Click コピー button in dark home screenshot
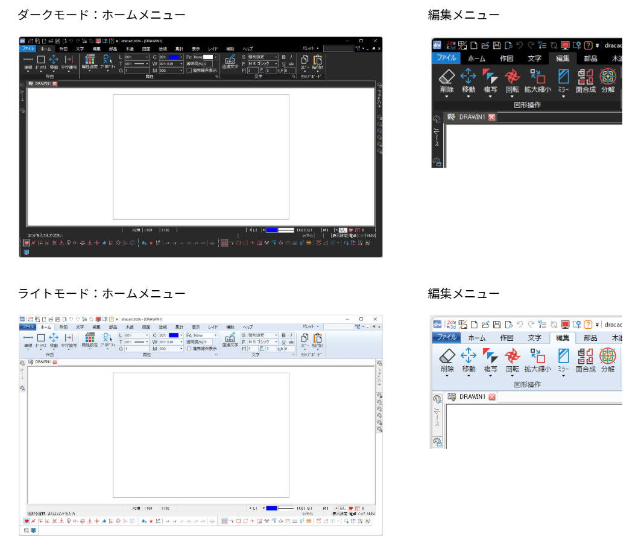Image resolution: width=644 pixels, height=552 pixels. tap(305, 63)
